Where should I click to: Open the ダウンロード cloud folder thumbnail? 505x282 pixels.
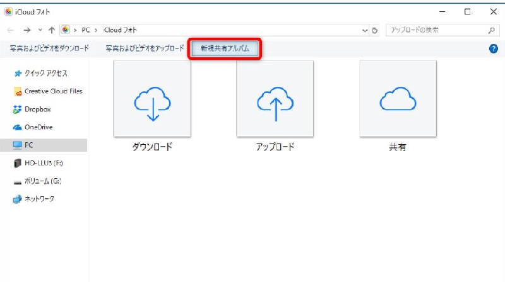(152, 99)
